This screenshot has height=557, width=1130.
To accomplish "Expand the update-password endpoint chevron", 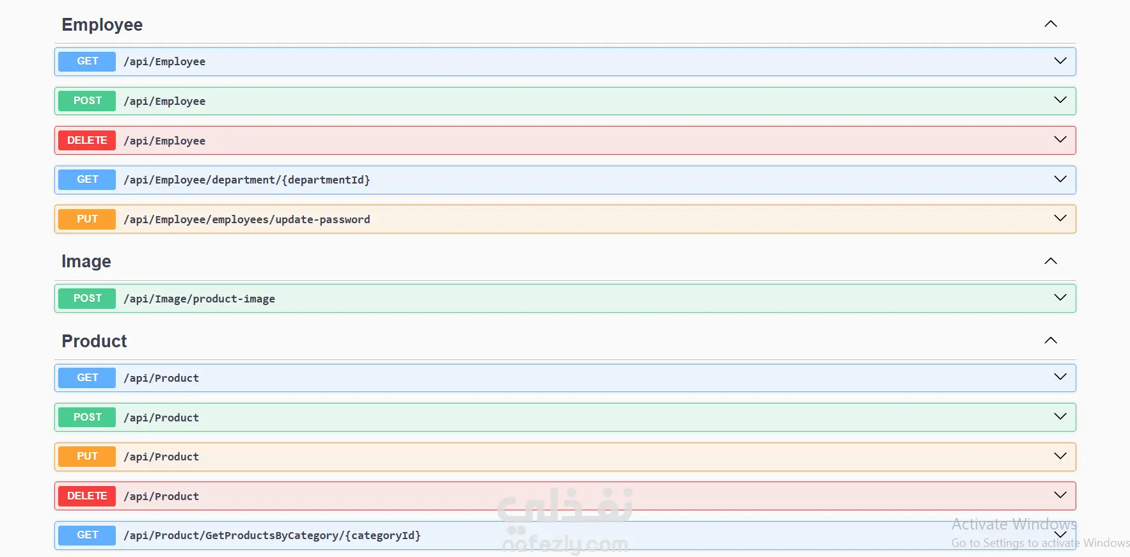I will [1060, 219].
